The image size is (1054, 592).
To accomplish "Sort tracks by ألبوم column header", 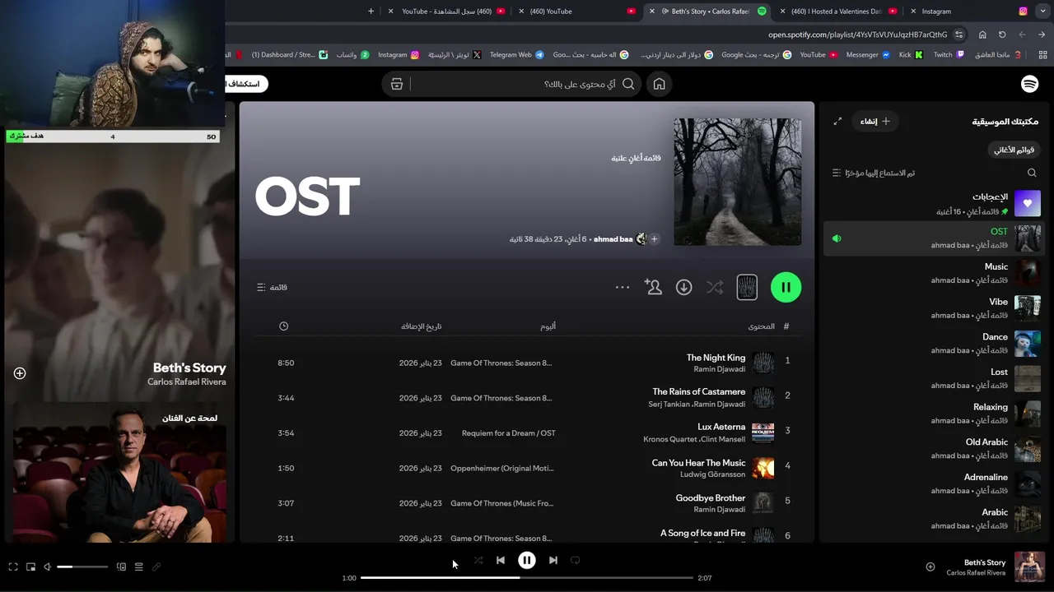I will pyautogui.click(x=548, y=326).
